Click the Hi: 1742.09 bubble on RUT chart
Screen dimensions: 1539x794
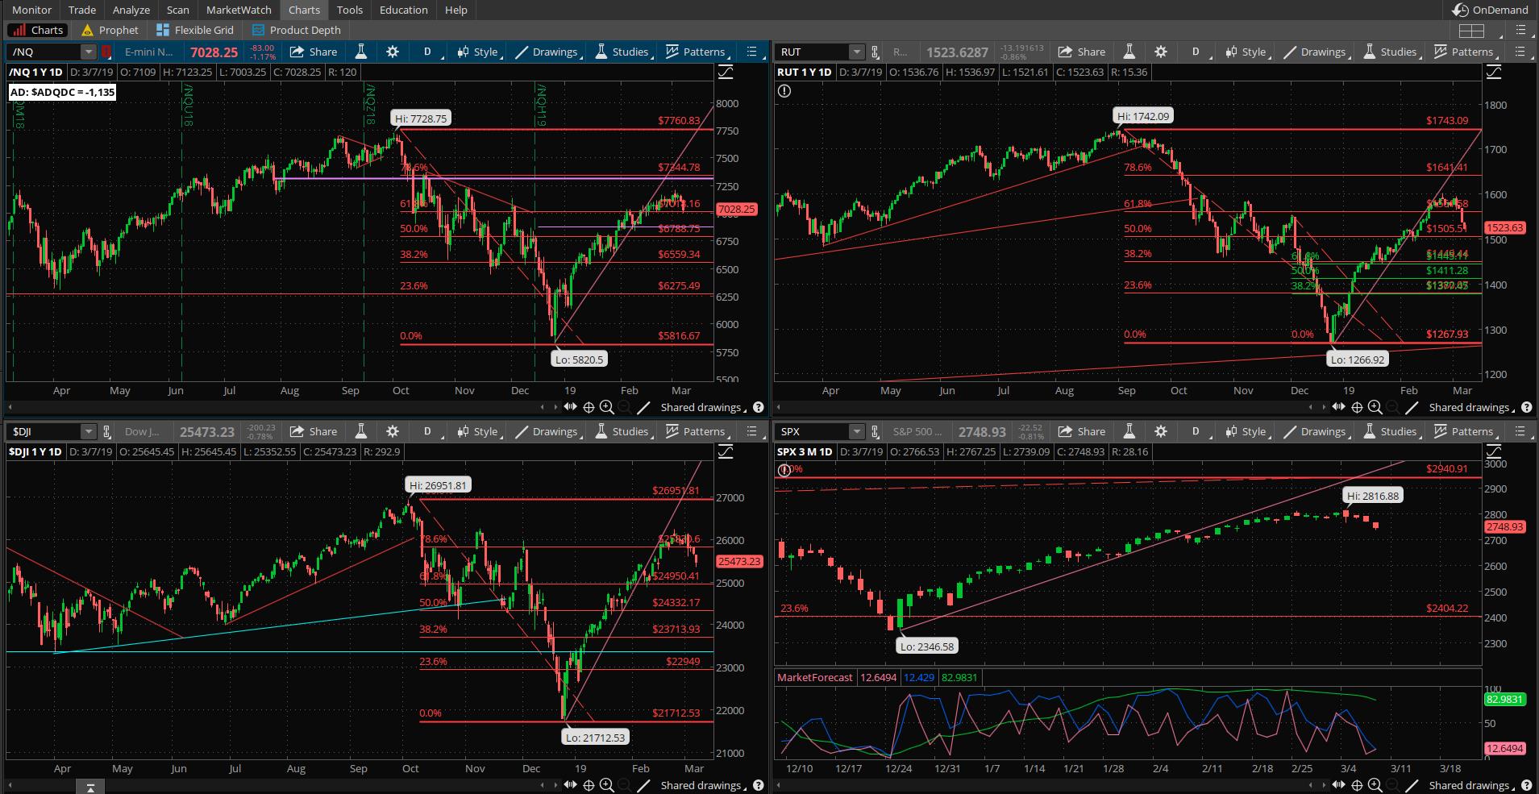pyautogui.click(x=1143, y=116)
